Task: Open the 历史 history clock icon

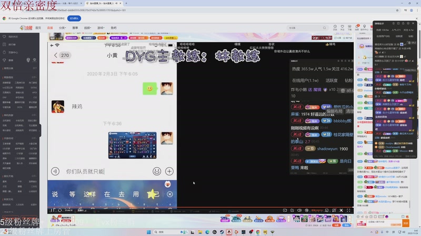Action: click(x=335, y=27)
